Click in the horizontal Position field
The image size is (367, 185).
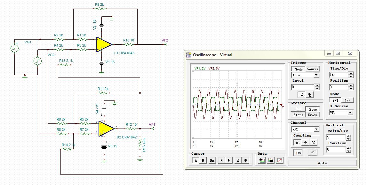339,87
